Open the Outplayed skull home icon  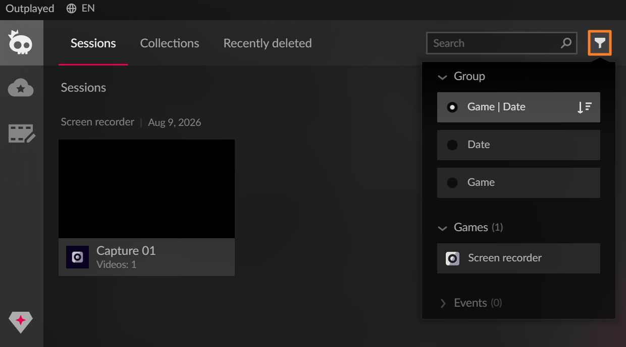click(x=21, y=42)
